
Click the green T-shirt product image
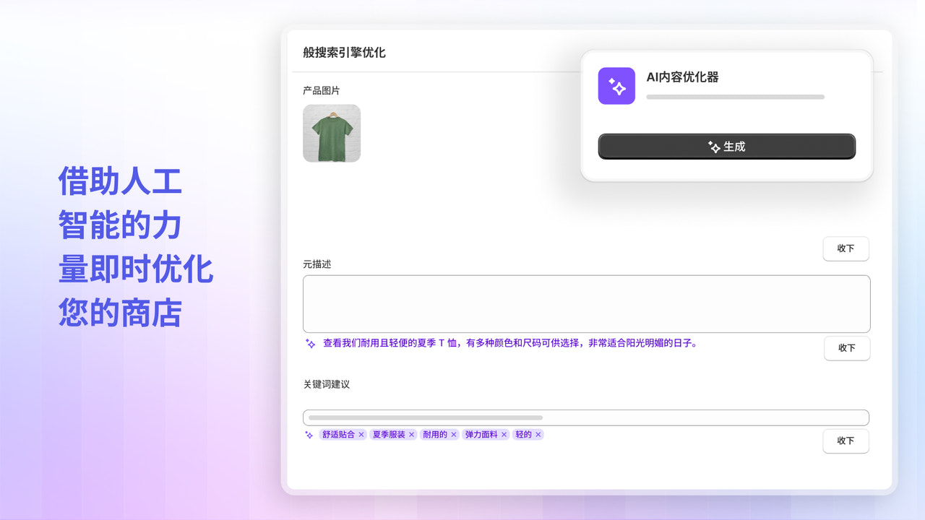click(x=332, y=134)
